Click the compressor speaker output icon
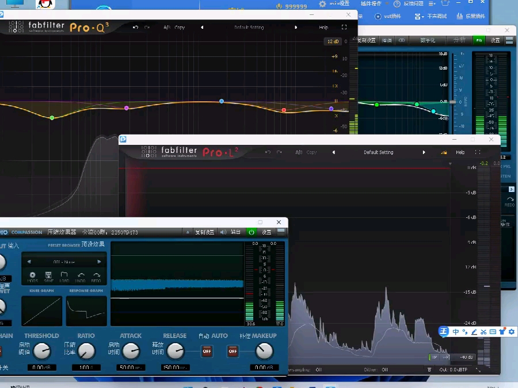The image size is (518, 388). coord(224,232)
